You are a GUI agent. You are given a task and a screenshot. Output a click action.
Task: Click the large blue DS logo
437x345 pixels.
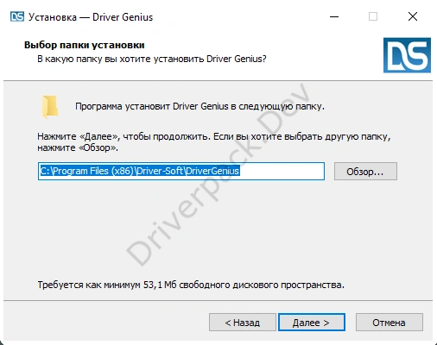pyautogui.click(x=407, y=55)
